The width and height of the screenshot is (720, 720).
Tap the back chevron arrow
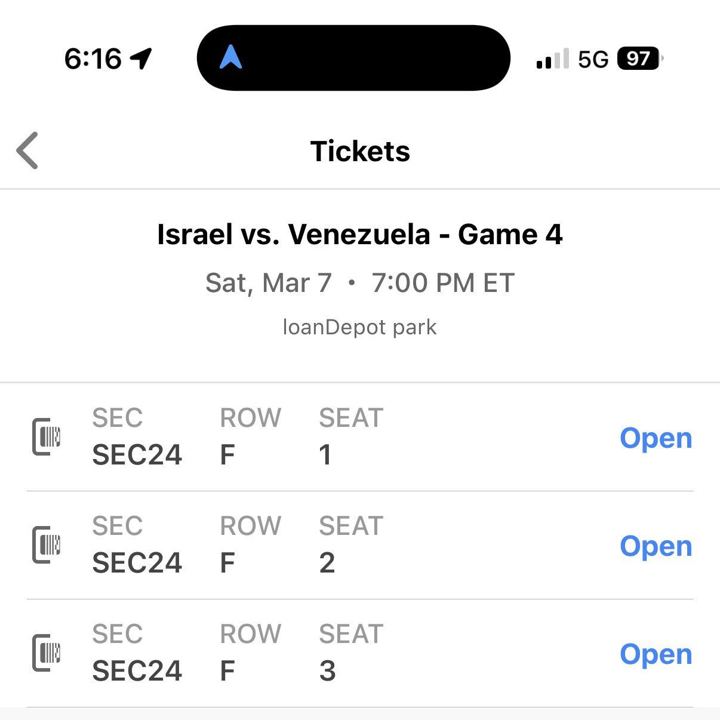click(27, 150)
